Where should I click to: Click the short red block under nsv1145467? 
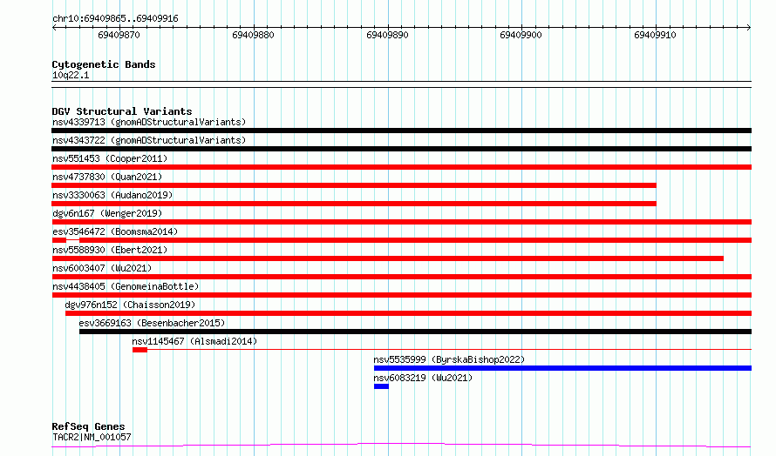pyautogui.click(x=140, y=350)
